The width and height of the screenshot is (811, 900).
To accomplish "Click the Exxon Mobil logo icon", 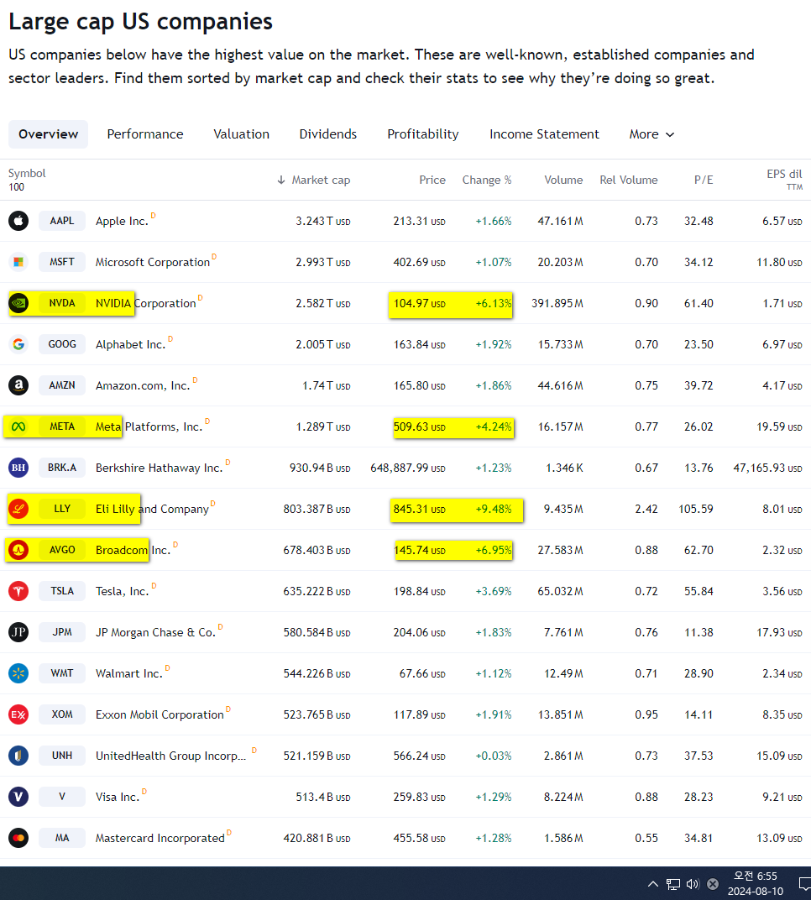I will [18, 714].
